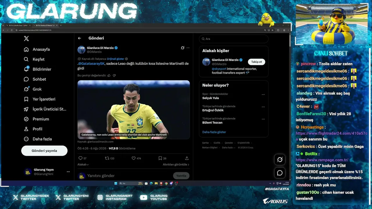372x209 pixels.
Task: Open Keşfet search page
Action: click(34, 59)
